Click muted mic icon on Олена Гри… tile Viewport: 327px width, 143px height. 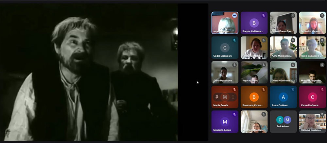(x=293, y=15)
